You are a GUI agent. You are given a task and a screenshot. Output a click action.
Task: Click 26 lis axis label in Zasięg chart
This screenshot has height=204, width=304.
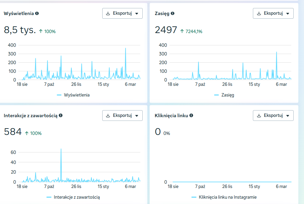point(227,84)
